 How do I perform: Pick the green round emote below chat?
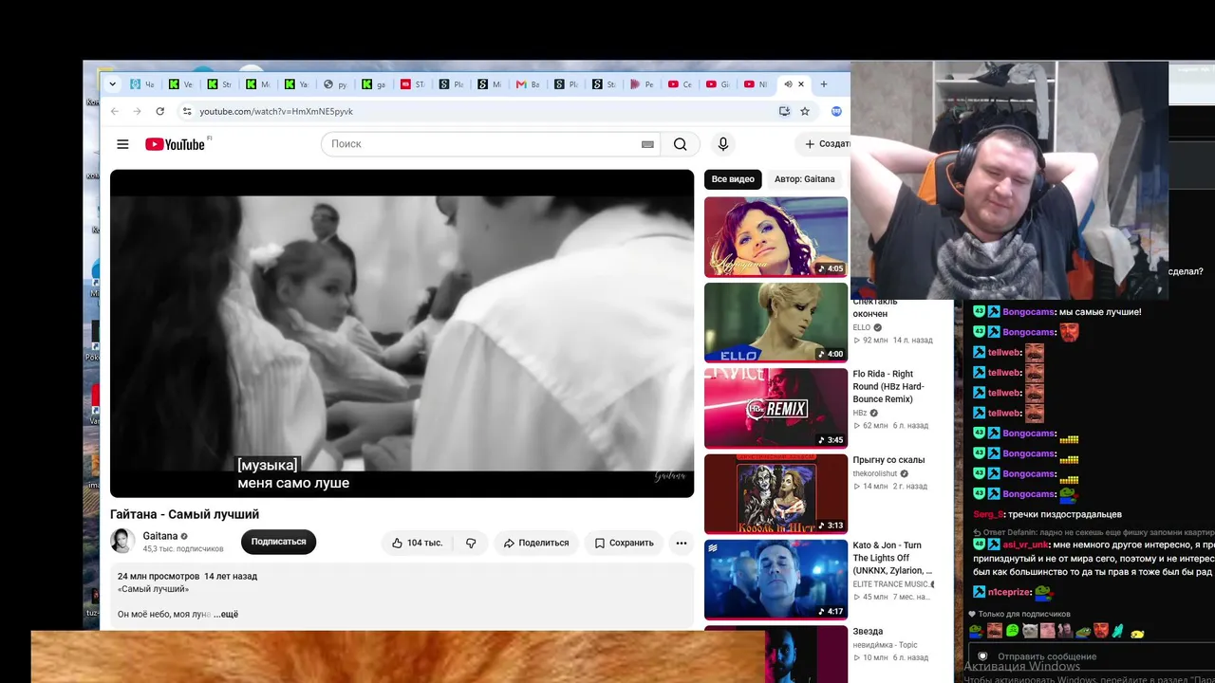[1012, 631]
